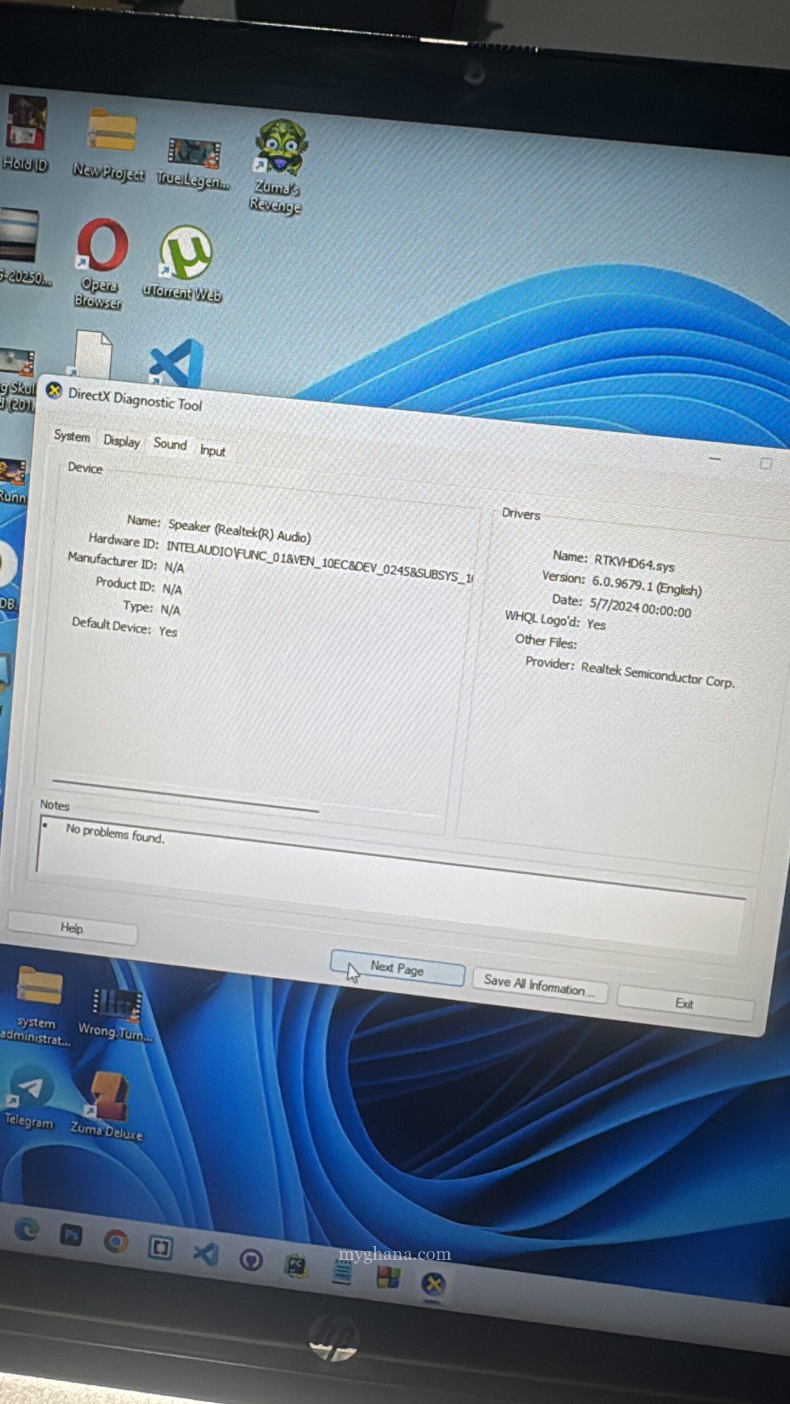Click the Notepad icon on the taskbar
This screenshot has height=1404, width=790.
(342, 1272)
